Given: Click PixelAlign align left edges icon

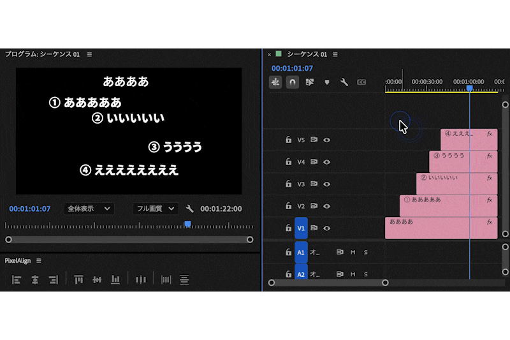Looking at the screenshot, I should [x=17, y=279].
